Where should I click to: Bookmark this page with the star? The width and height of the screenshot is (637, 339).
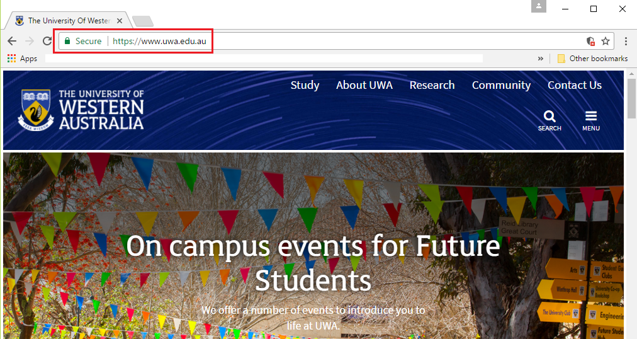[606, 41]
